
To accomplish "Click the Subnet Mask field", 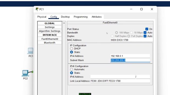I will (x=130, y=60).
